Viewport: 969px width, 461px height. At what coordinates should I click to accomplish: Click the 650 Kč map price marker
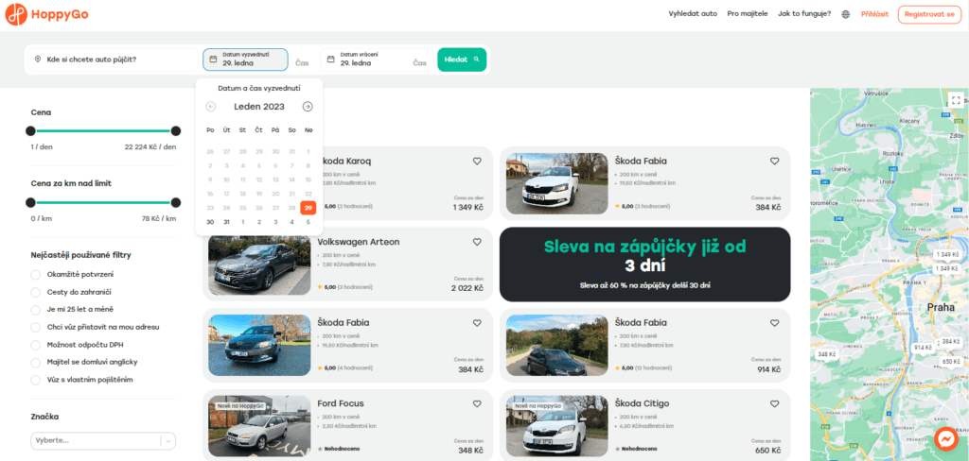pos(950,361)
